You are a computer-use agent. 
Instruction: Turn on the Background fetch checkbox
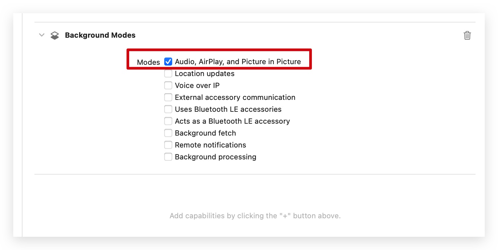click(168, 133)
